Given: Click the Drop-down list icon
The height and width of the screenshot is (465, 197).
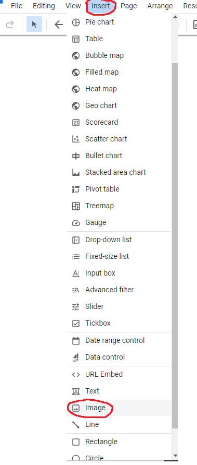Looking at the screenshot, I should click(76, 240).
